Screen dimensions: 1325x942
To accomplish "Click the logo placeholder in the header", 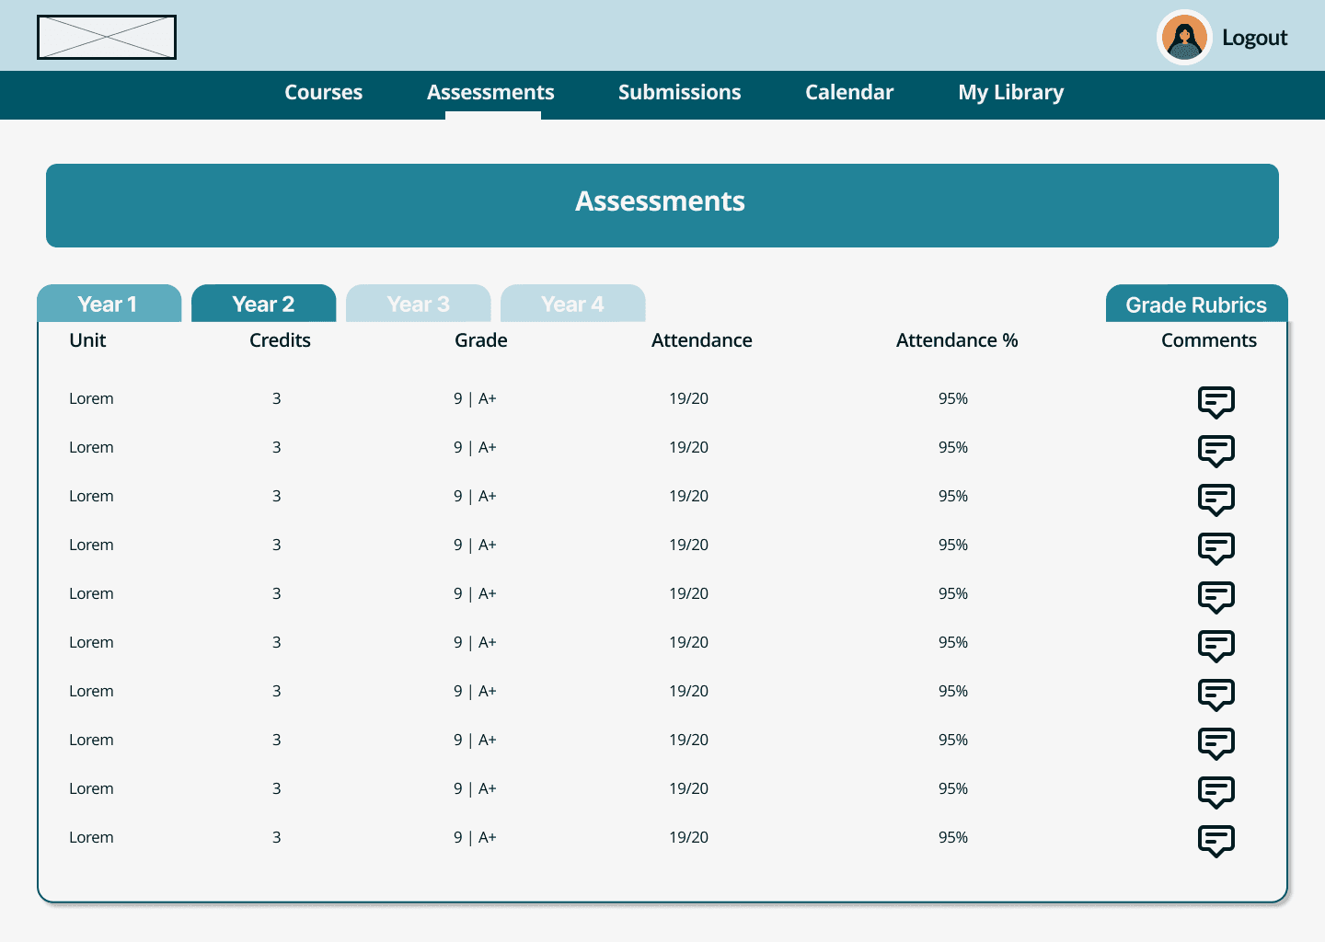I will [107, 38].
